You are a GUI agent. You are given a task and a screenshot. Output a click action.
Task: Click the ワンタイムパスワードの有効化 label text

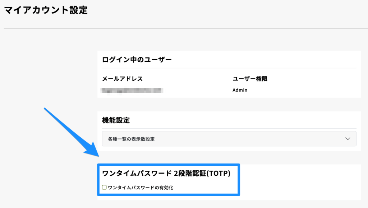tap(141, 187)
